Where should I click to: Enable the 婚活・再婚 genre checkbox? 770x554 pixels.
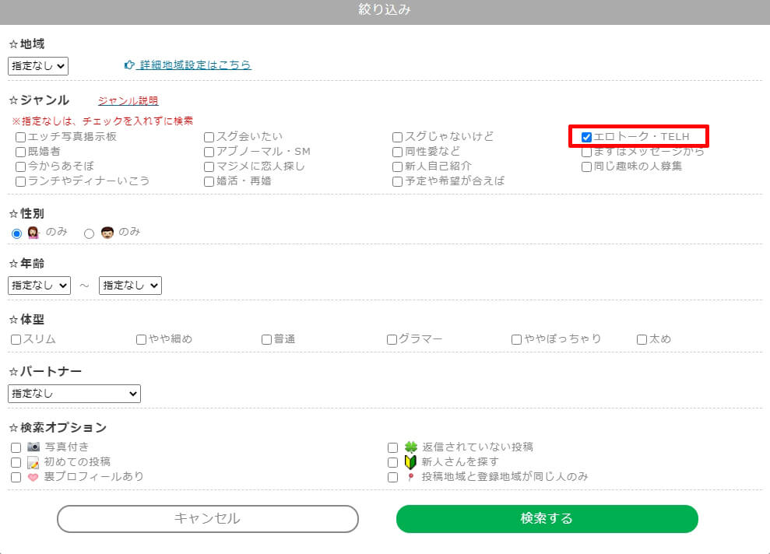(x=209, y=181)
